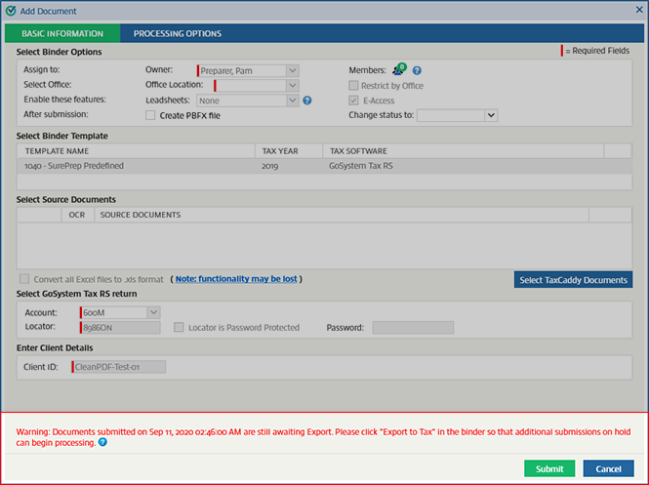This screenshot has width=649, height=485.
Task: Click the Members group icon
Action: (x=398, y=70)
